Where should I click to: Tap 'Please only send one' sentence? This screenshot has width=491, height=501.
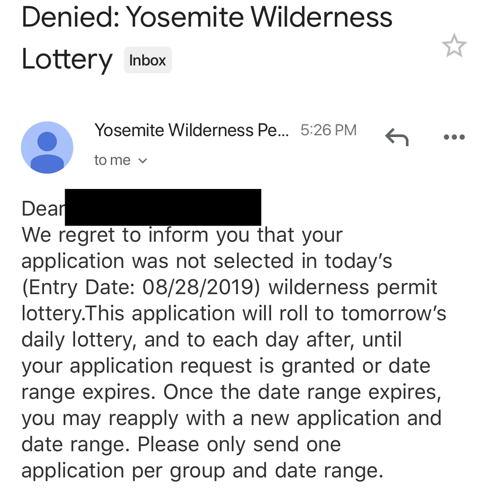pyautogui.click(x=239, y=445)
